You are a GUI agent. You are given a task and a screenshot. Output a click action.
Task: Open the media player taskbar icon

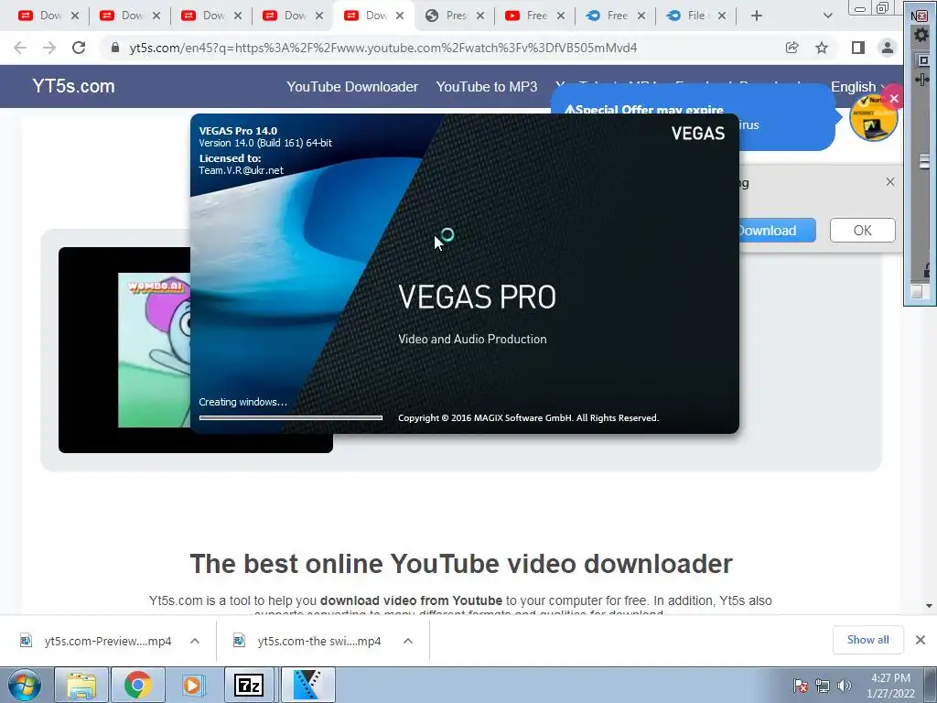click(192, 685)
